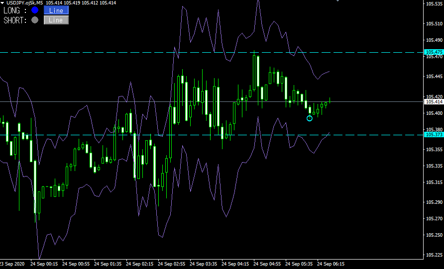Click the 24 Sep 04:15 time label

(x=235, y=264)
